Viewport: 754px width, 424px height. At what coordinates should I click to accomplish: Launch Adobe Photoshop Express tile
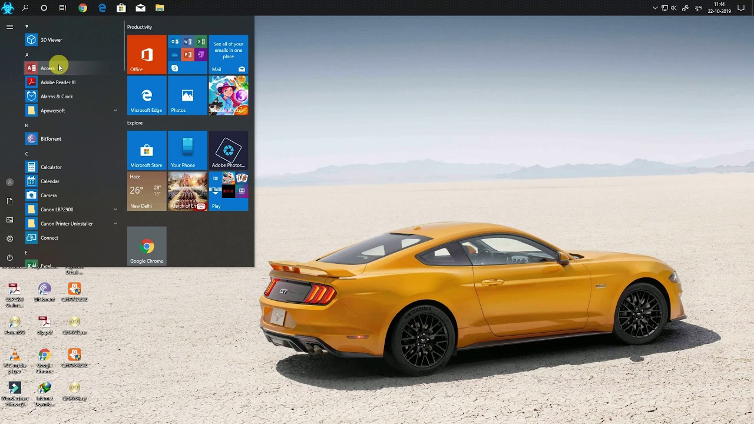[x=229, y=150]
